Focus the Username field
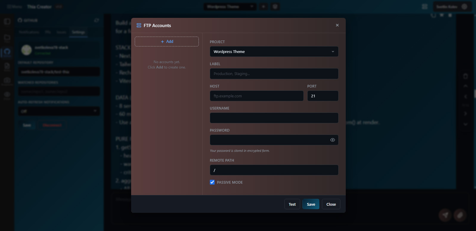 click(274, 118)
